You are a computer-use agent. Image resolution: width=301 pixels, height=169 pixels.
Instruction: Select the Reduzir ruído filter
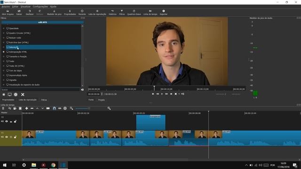(x=43, y=38)
